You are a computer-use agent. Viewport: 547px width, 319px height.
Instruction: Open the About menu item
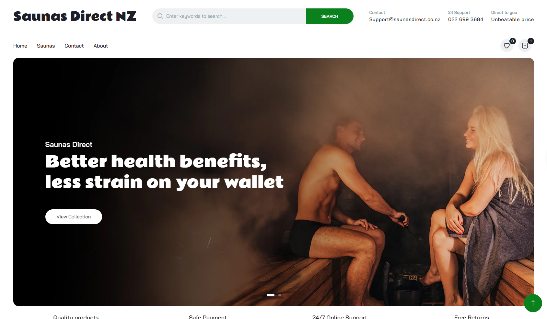[100, 46]
